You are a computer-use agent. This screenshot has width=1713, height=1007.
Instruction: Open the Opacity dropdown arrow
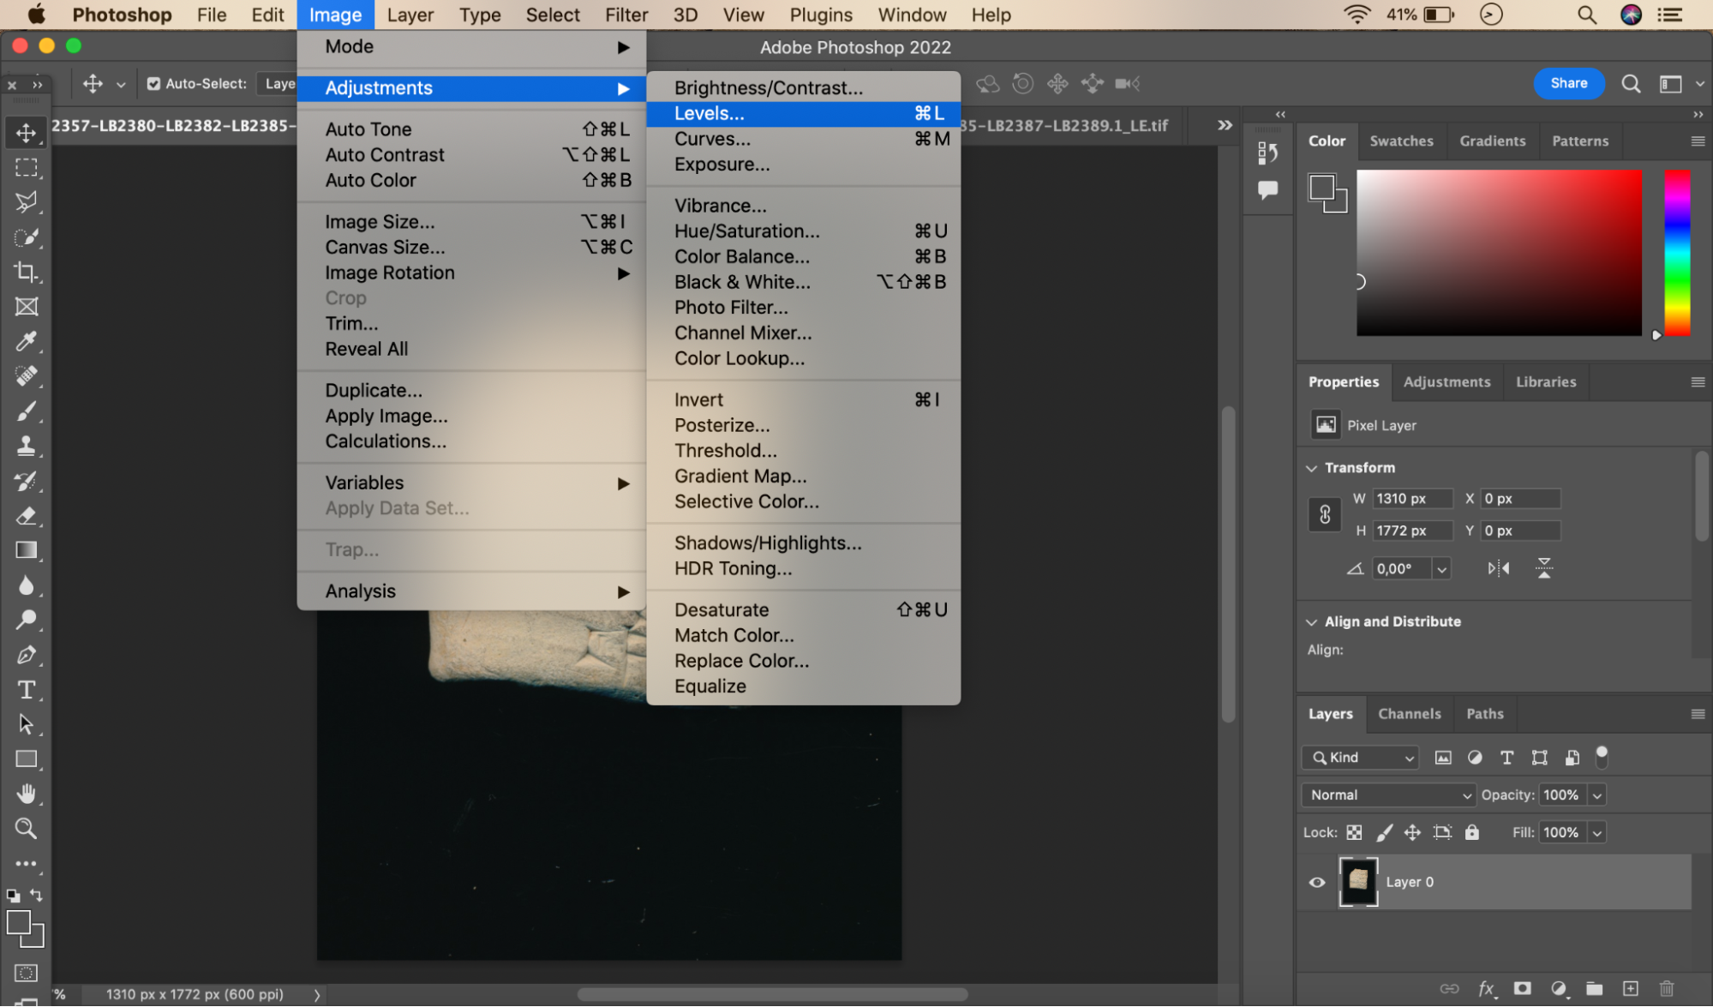[1596, 795]
